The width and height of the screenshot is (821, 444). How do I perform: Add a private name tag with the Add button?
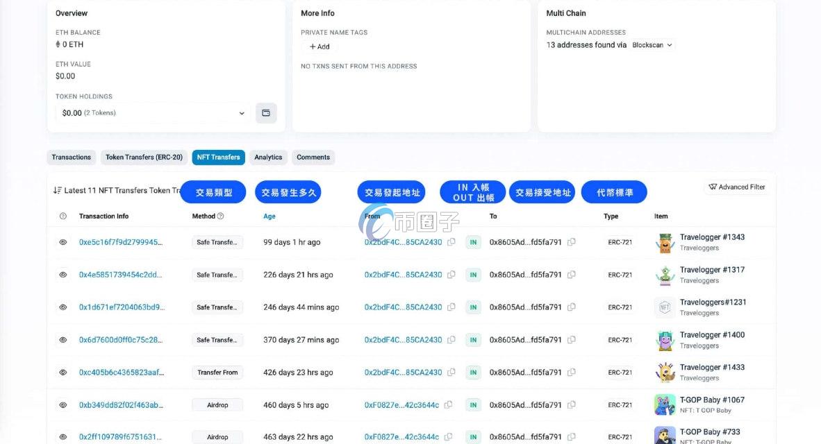point(320,46)
